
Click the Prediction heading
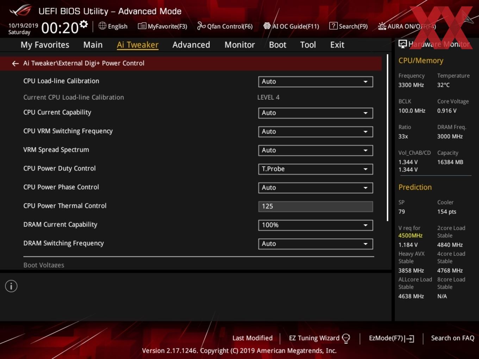[415, 187]
